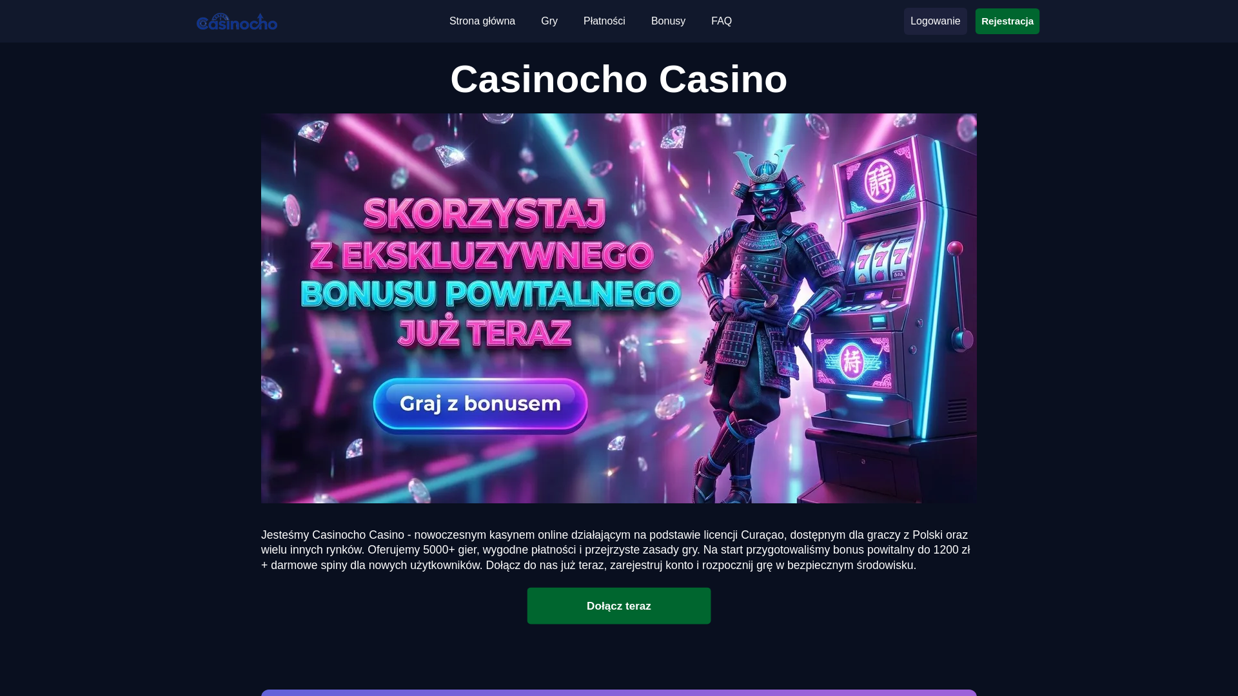Click the intro paragraph about Curaçao licence
Viewport: 1238px width, 696px height.
pyautogui.click(x=616, y=550)
